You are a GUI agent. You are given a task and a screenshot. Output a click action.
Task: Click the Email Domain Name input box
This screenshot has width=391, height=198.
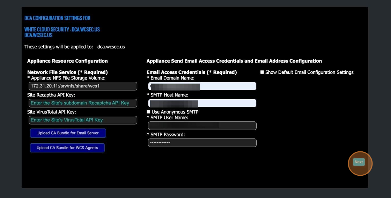point(202,86)
